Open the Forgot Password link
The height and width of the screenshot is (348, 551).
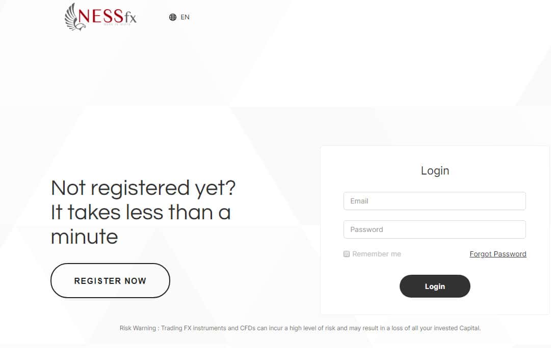(x=497, y=254)
